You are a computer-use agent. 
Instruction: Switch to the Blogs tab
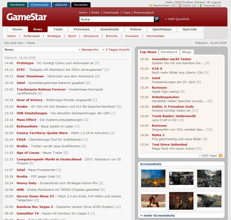pos(187,52)
